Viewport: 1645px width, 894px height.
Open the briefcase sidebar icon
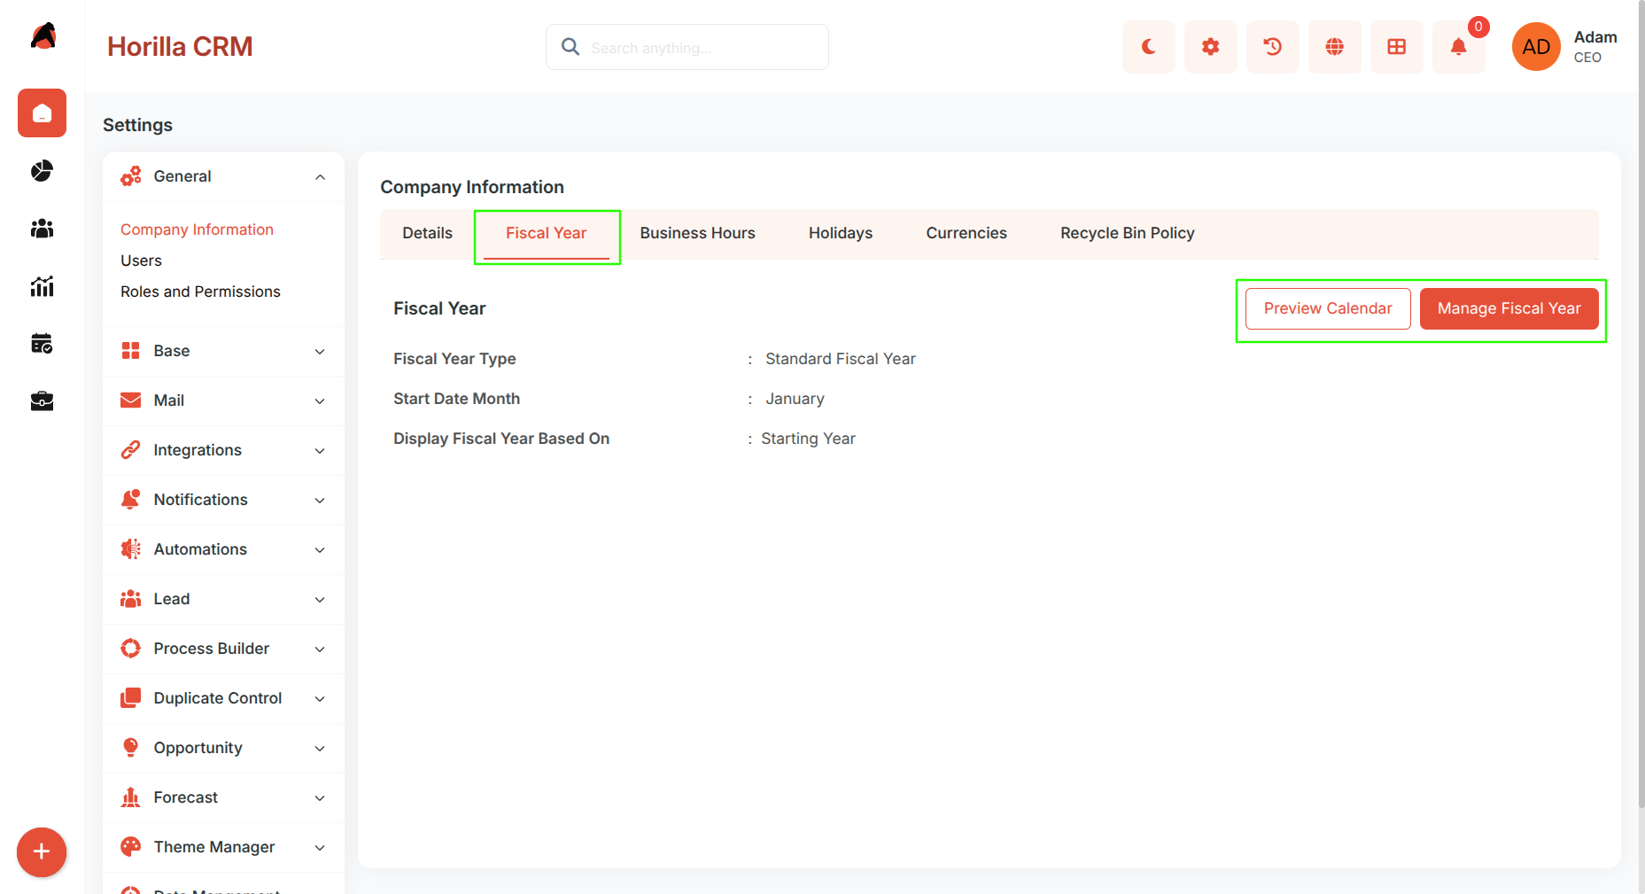tap(42, 401)
